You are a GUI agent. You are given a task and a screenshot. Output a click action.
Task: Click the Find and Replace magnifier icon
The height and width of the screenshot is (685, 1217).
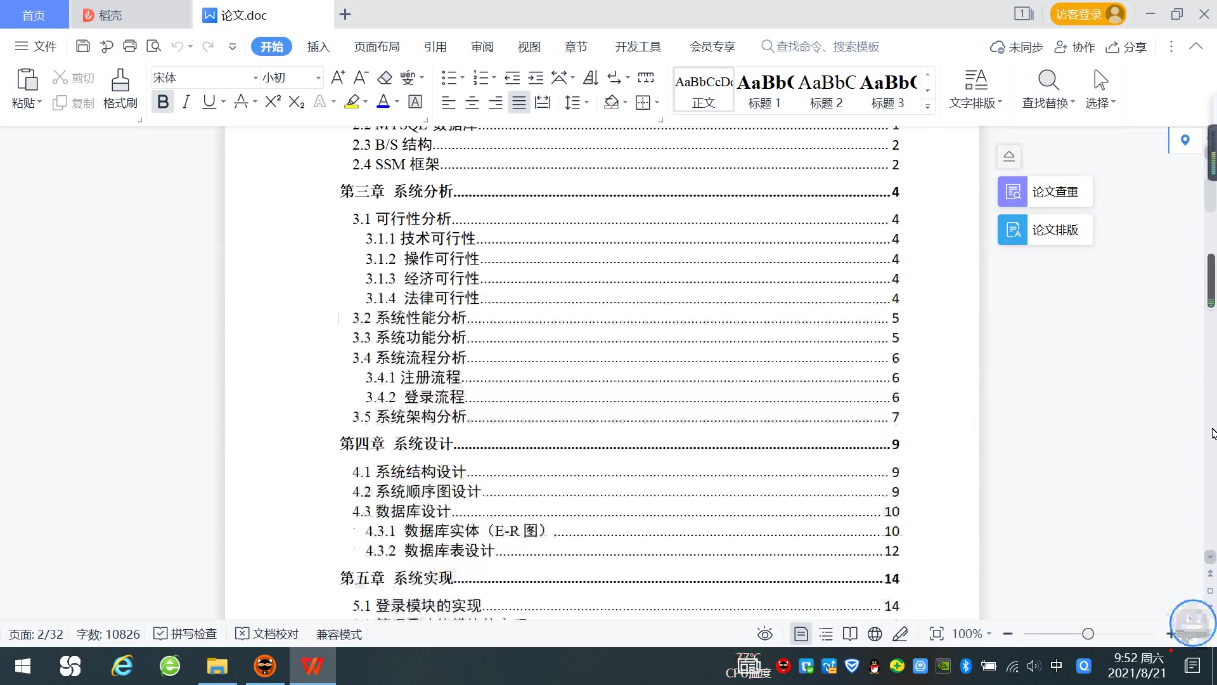(x=1048, y=81)
